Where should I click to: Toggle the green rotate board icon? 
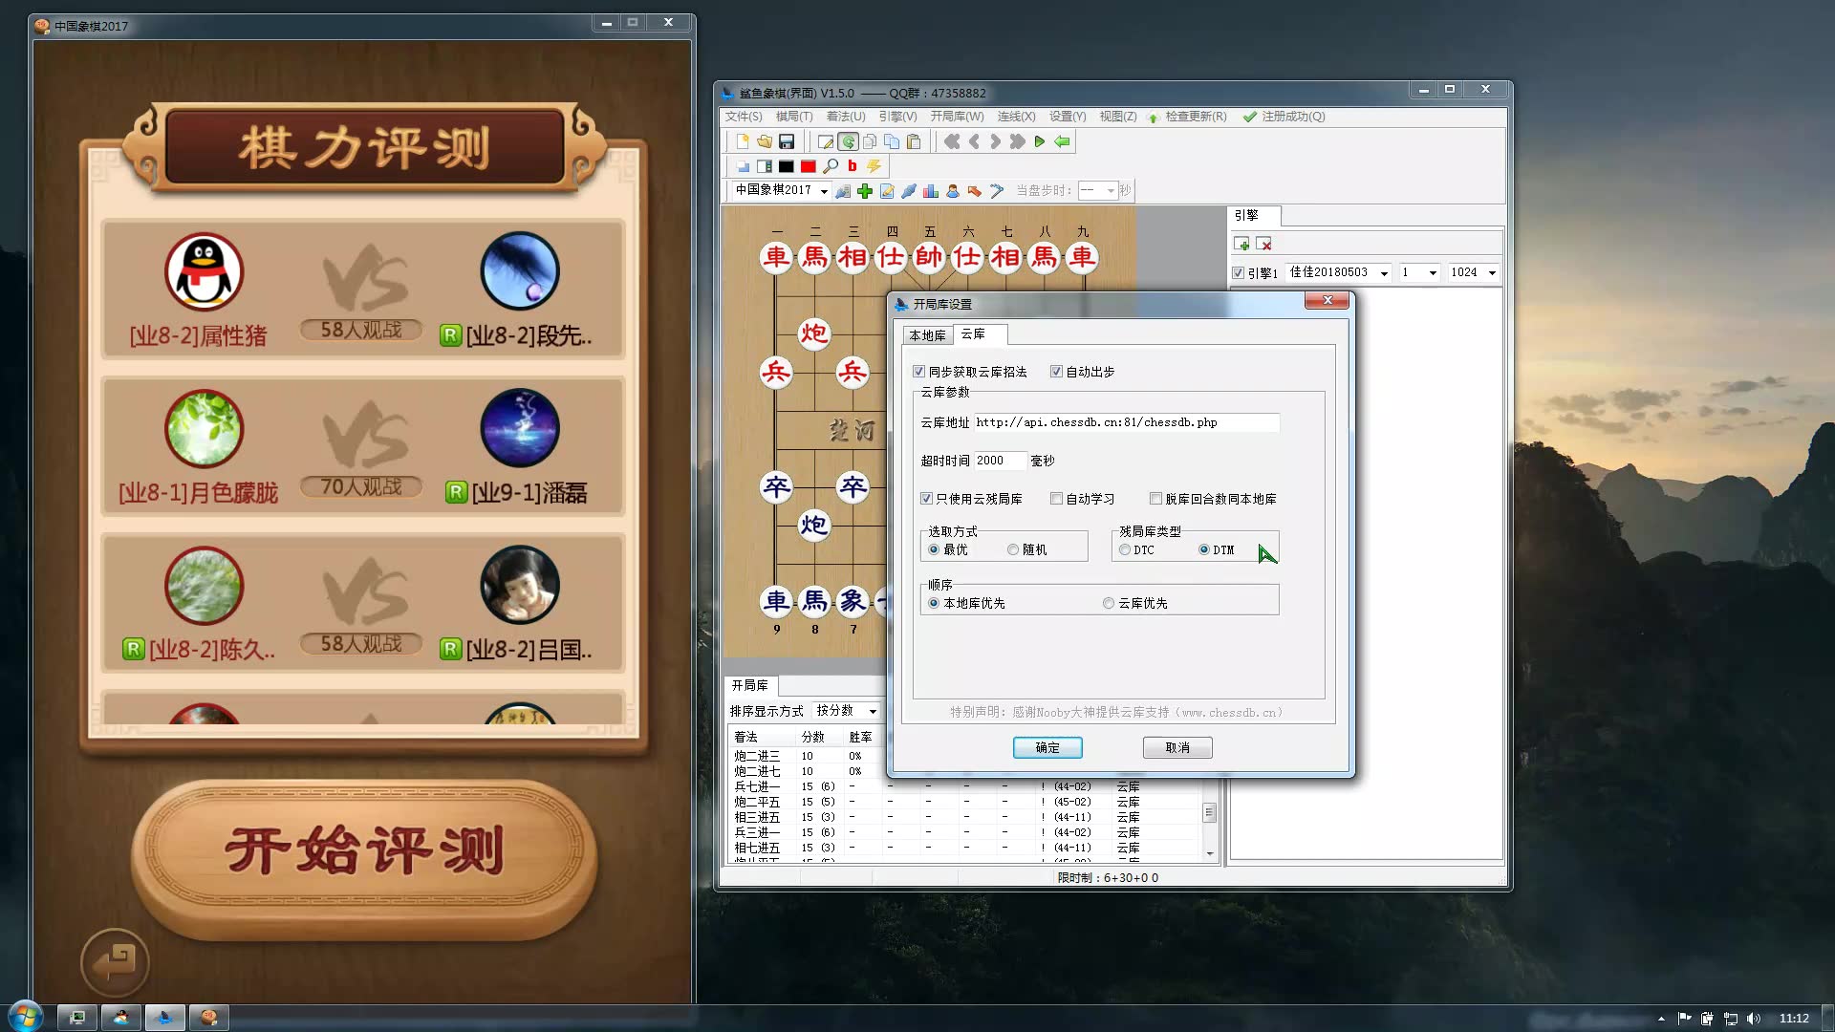click(848, 141)
